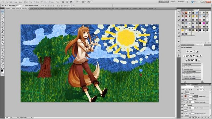Apply the yellow style swatch
Image resolution: width=212 pixels, height=119 pixels.
click(183, 30)
